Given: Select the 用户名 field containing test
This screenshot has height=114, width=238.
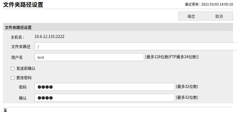Looking at the screenshot, I should click(x=89, y=57).
